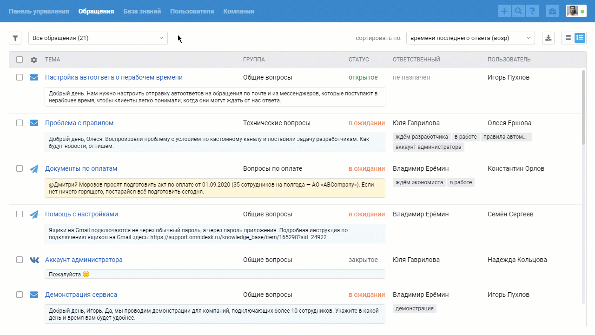The height and width of the screenshot is (335, 595).
Task: Open user avatar profile menu
Action: [x=576, y=11]
